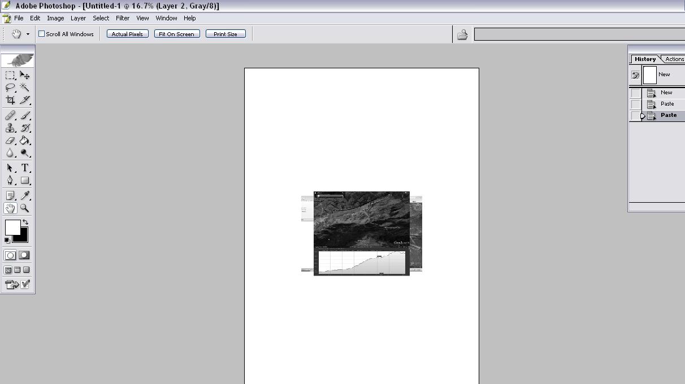Viewport: 685px width, 384px height.
Task: Set history brush source box for first Paste
Action: click(636, 104)
